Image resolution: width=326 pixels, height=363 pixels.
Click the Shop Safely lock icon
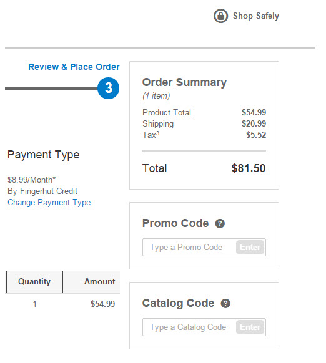[220, 16]
